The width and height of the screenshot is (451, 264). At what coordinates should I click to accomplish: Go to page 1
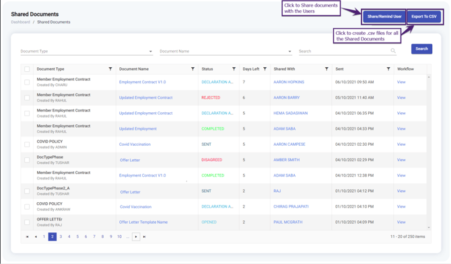[44, 236]
